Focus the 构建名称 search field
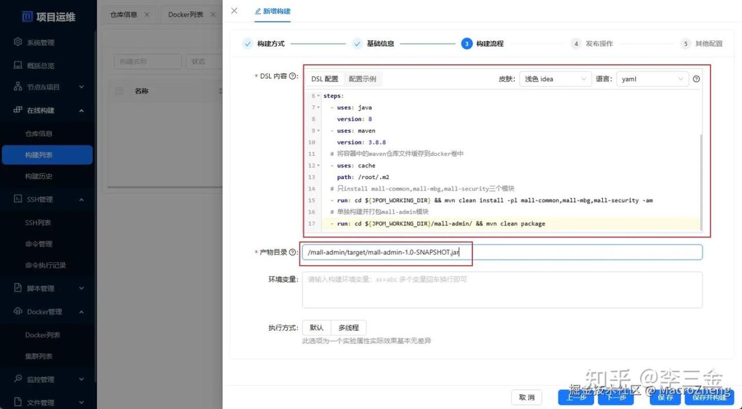 click(147, 61)
